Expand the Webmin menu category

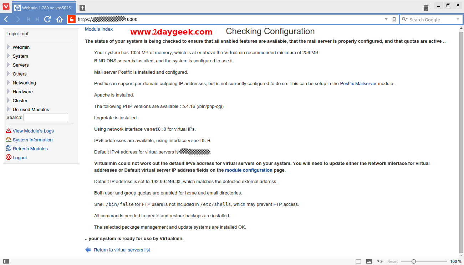tap(21, 47)
